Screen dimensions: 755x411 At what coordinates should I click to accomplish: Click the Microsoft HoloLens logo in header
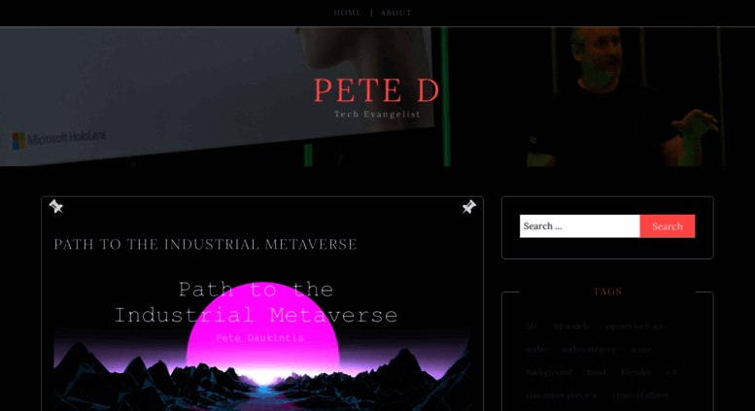coord(58,140)
